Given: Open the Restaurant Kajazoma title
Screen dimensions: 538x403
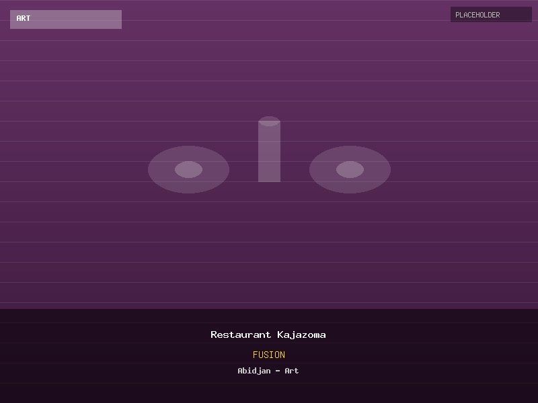Looking at the screenshot, I should (268, 334).
